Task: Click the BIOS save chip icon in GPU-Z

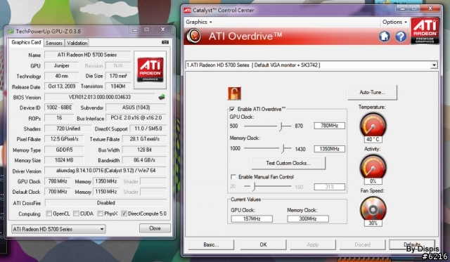Action: 162,97
